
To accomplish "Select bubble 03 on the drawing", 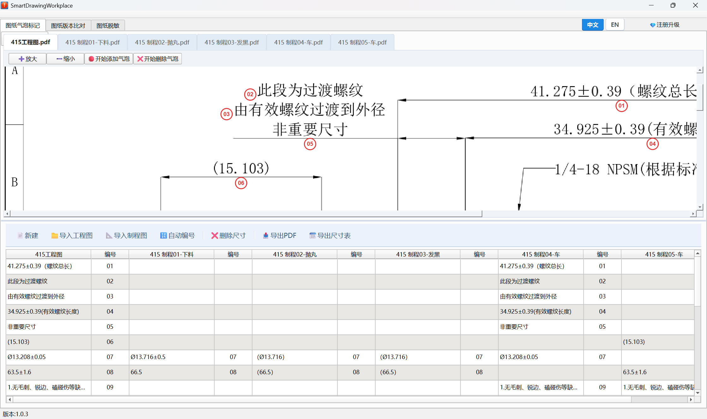I will pos(227,114).
